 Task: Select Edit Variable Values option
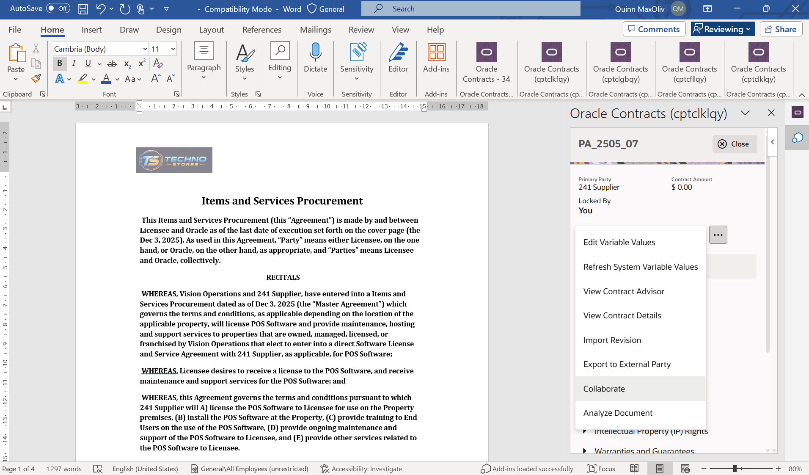pyautogui.click(x=641, y=242)
